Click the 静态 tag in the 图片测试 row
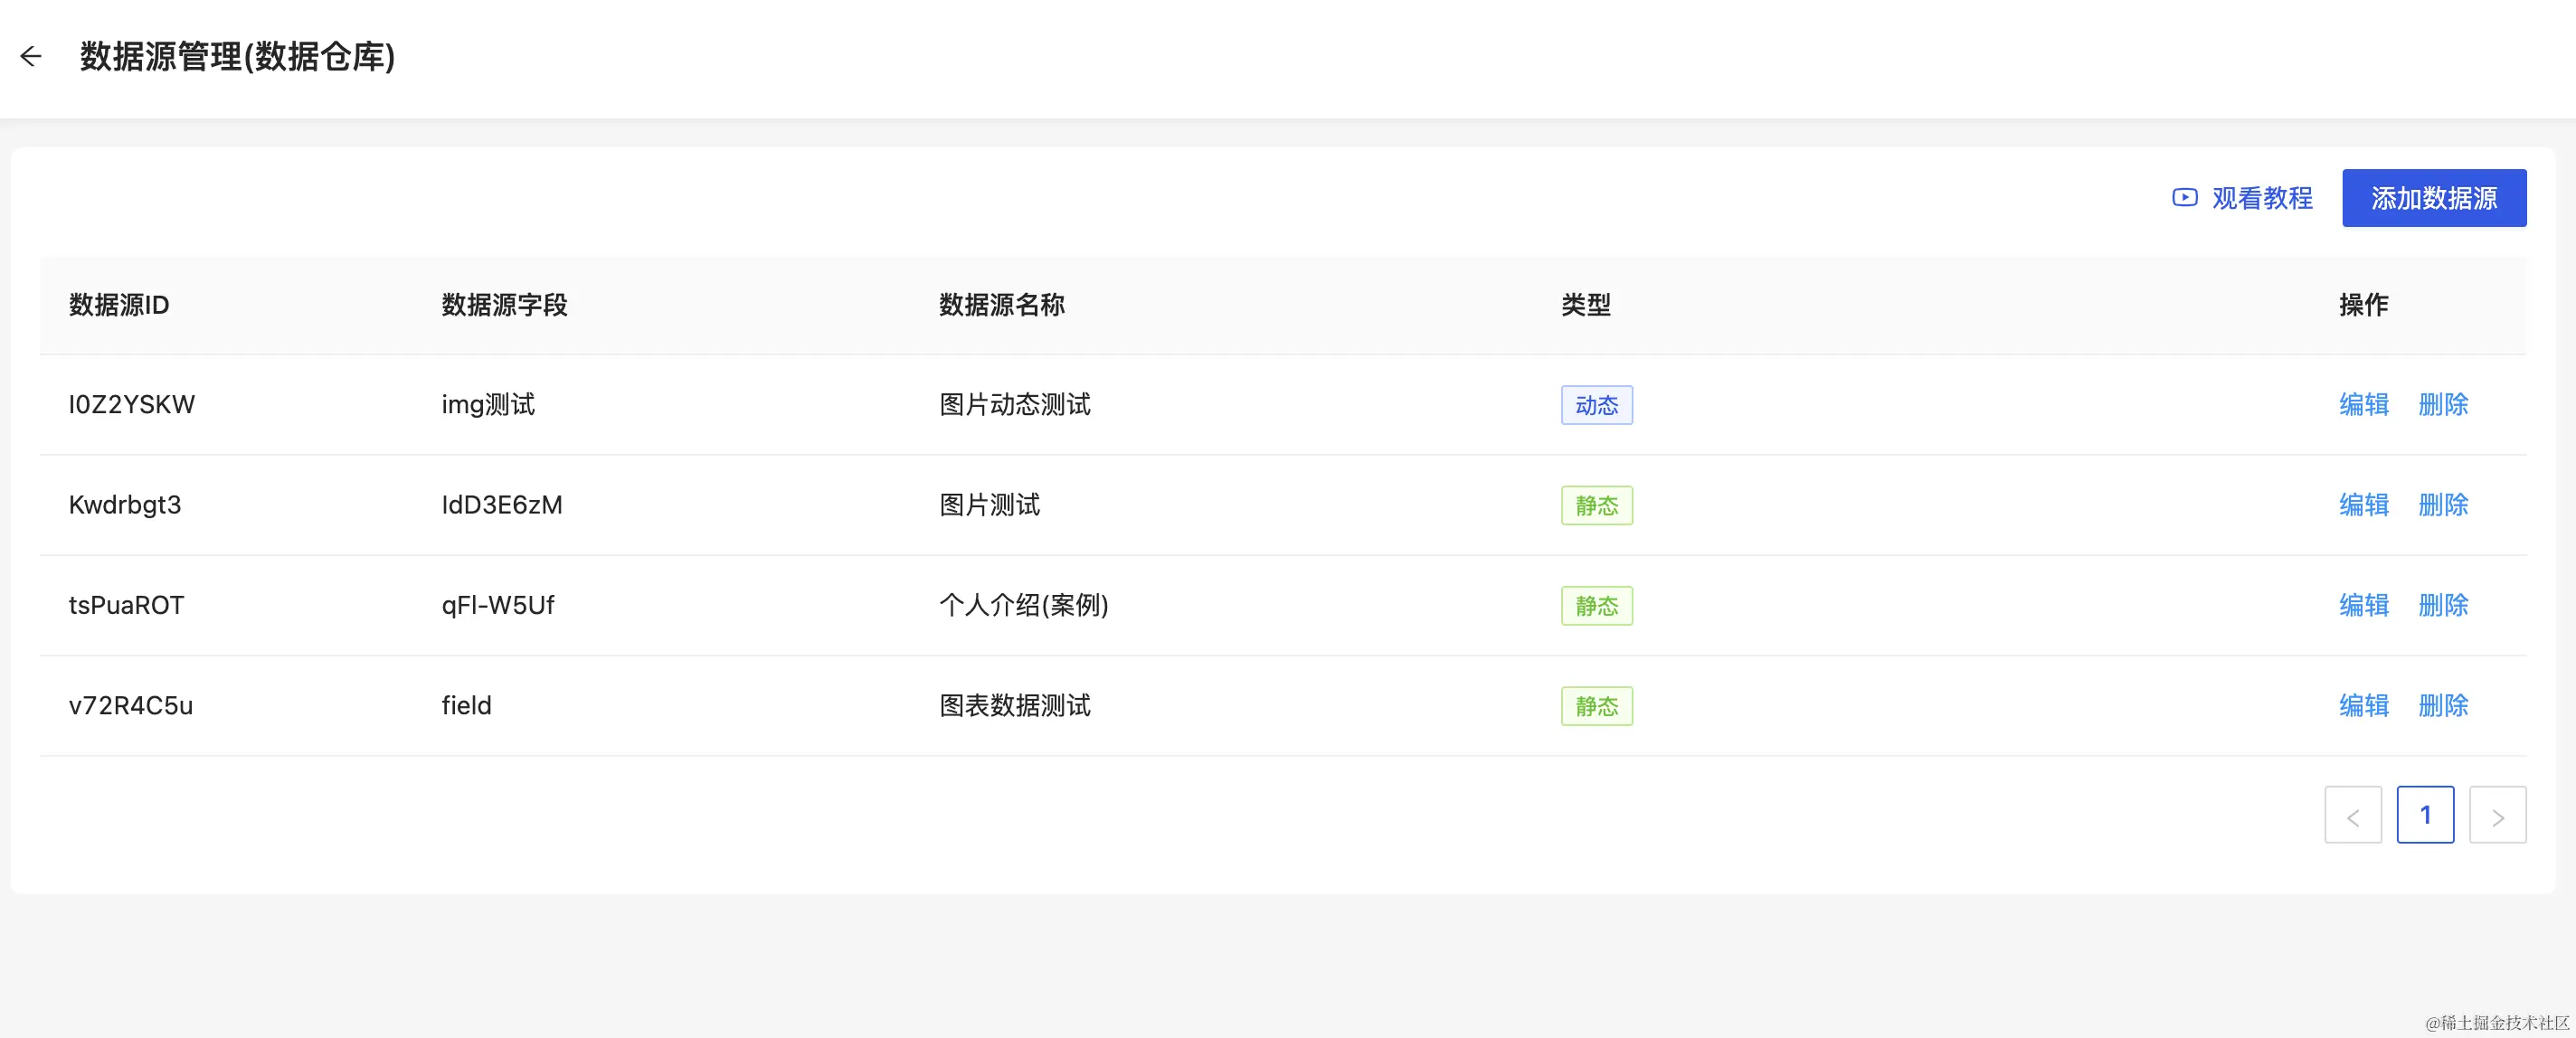This screenshot has height=1038, width=2576. [x=1597, y=505]
